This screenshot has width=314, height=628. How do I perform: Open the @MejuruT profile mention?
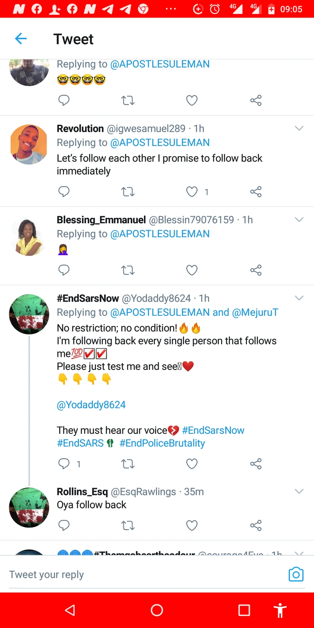[x=255, y=312]
